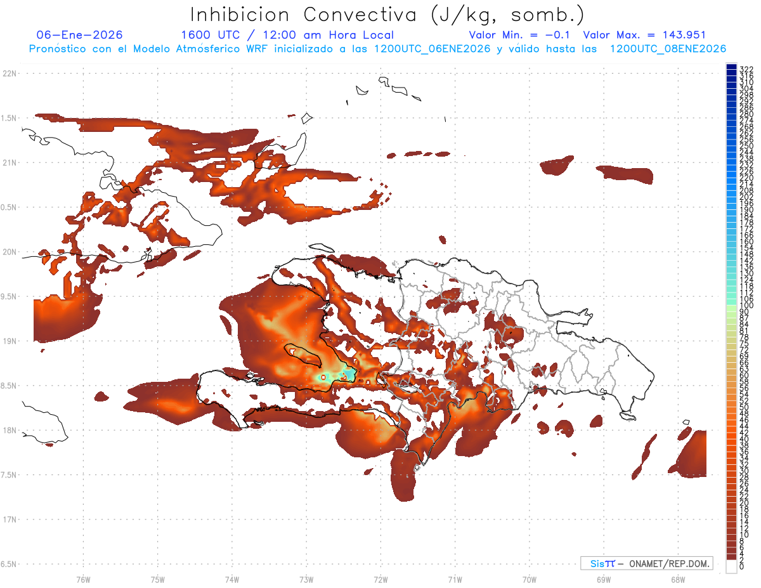Click the "21N" latitude label
This screenshot has height=588, width=761.
click(x=10, y=162)
